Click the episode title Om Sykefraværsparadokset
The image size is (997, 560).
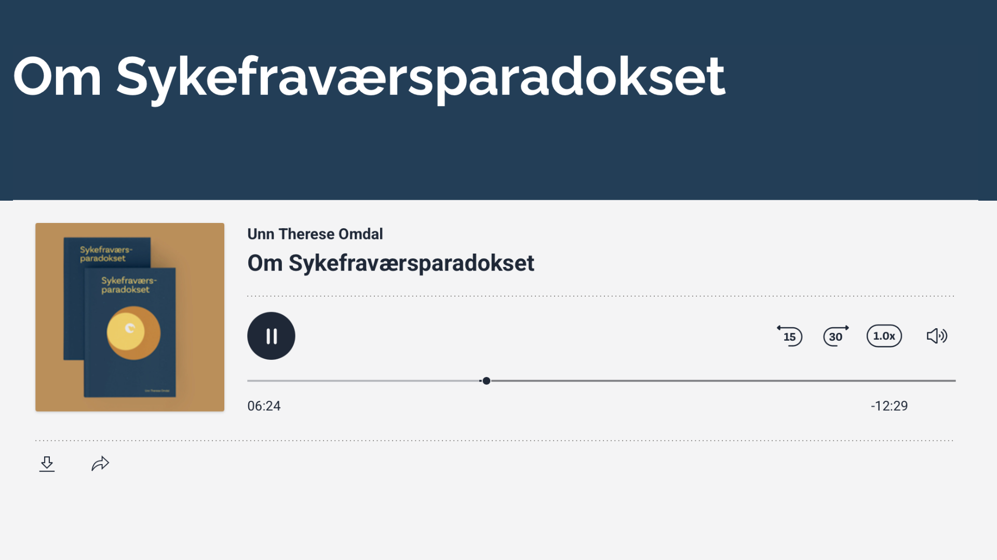[390, 263]
